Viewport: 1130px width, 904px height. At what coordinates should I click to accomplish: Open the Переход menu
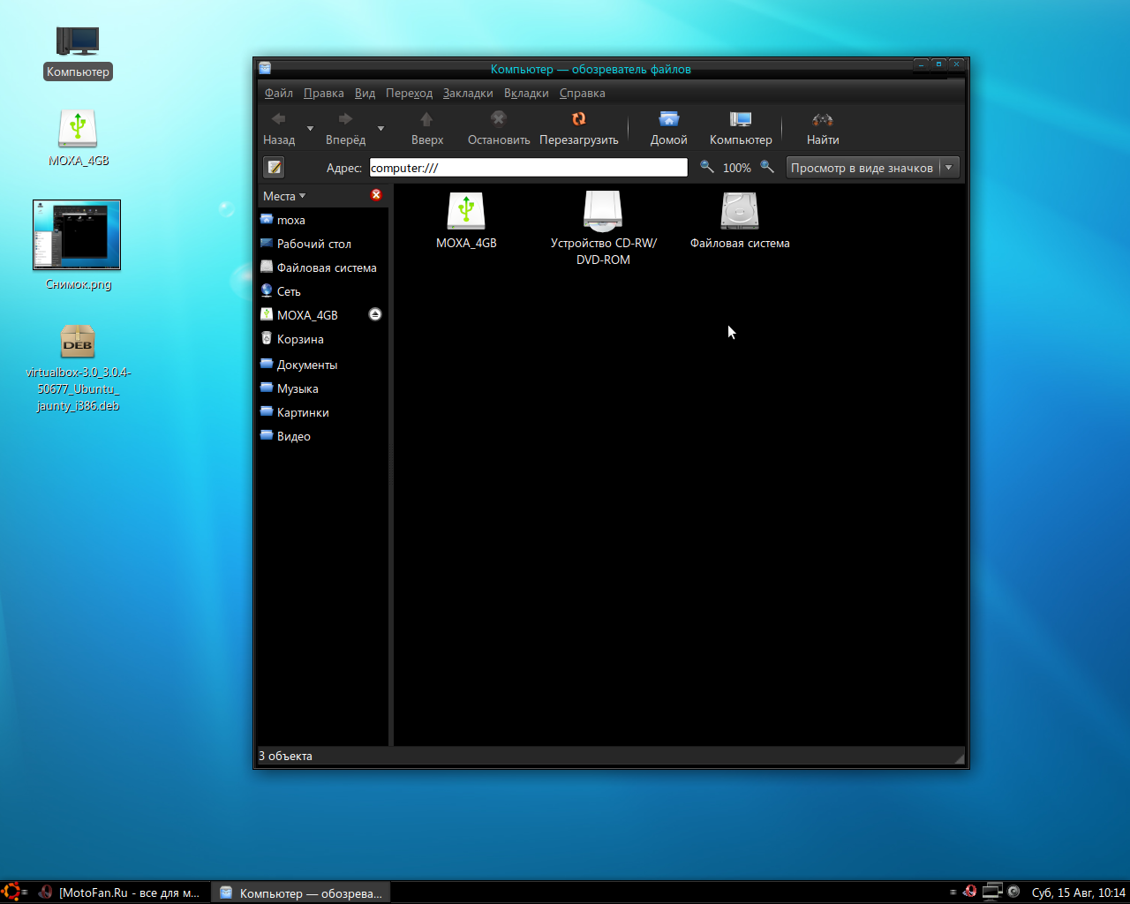pyautogui.click(x=410, y=93)
